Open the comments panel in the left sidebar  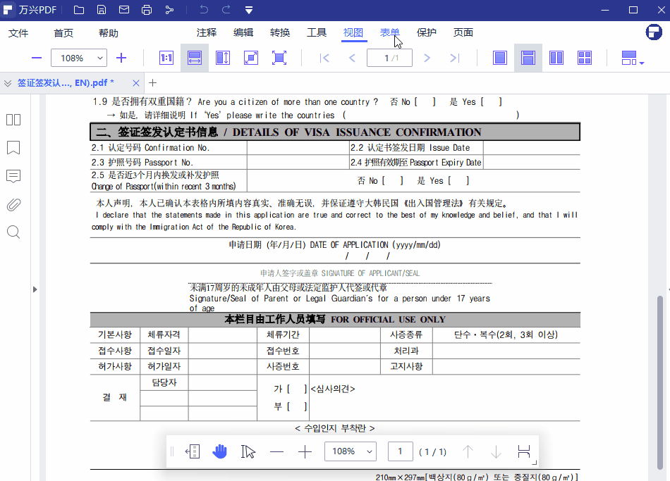(13, 176)
